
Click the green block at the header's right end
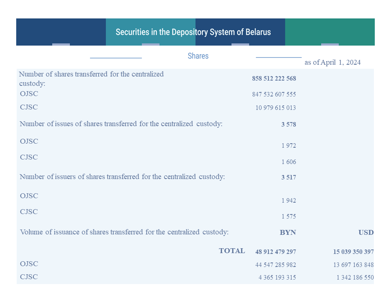(329, 32)
